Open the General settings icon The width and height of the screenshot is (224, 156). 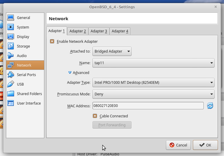[x=11, y=18]
